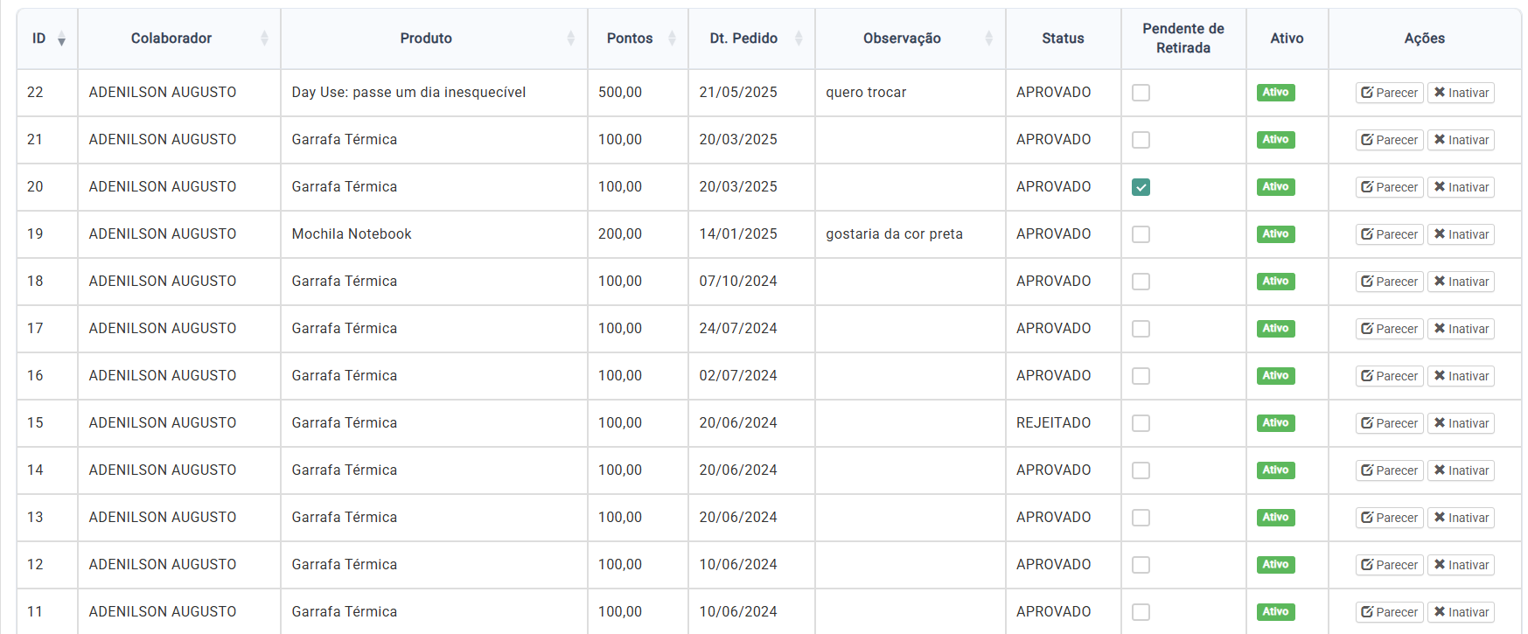Click the Produto column header
1528x634 pixels.
click(x=426, y=38)
